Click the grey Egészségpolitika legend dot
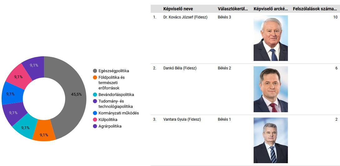 point(95,71)
